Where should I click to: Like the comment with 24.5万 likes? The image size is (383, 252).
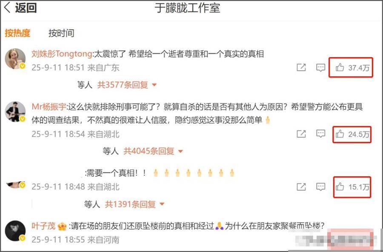352,134
